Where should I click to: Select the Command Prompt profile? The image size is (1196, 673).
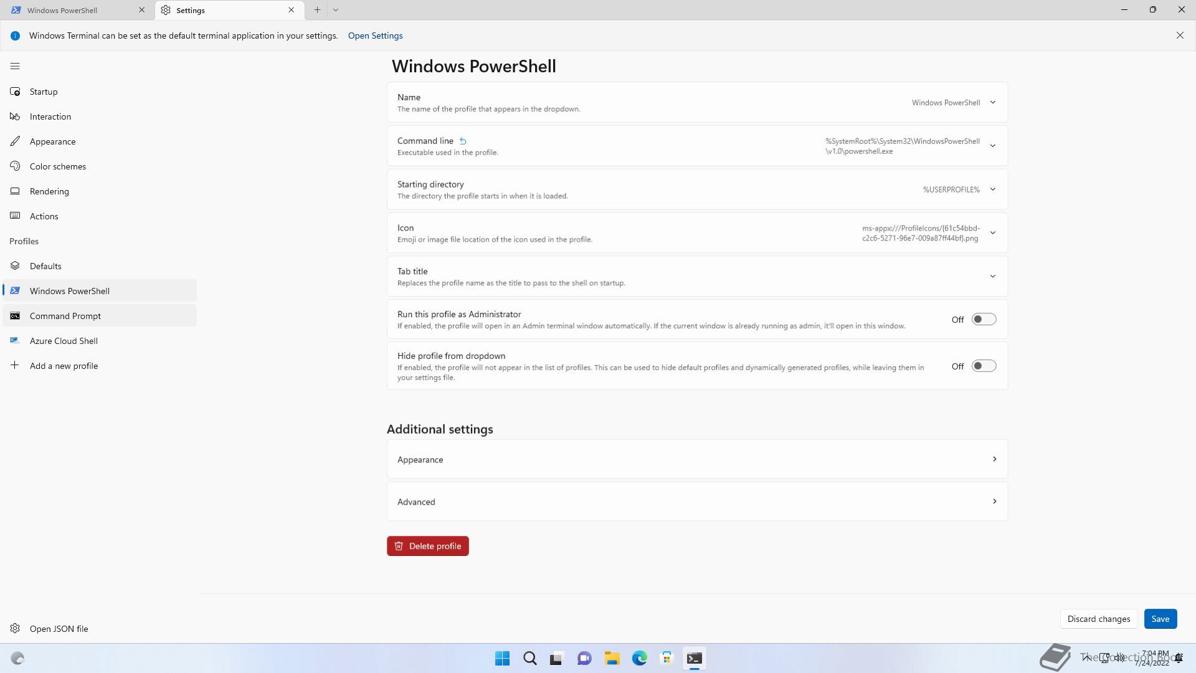[100, 316]
